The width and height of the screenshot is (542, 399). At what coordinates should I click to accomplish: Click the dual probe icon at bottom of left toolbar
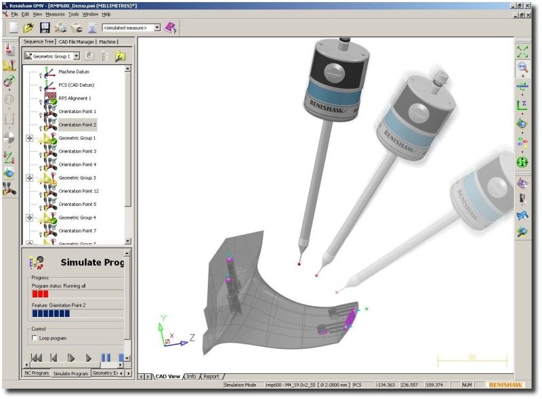pyautogui.click(x=9, y=189)
